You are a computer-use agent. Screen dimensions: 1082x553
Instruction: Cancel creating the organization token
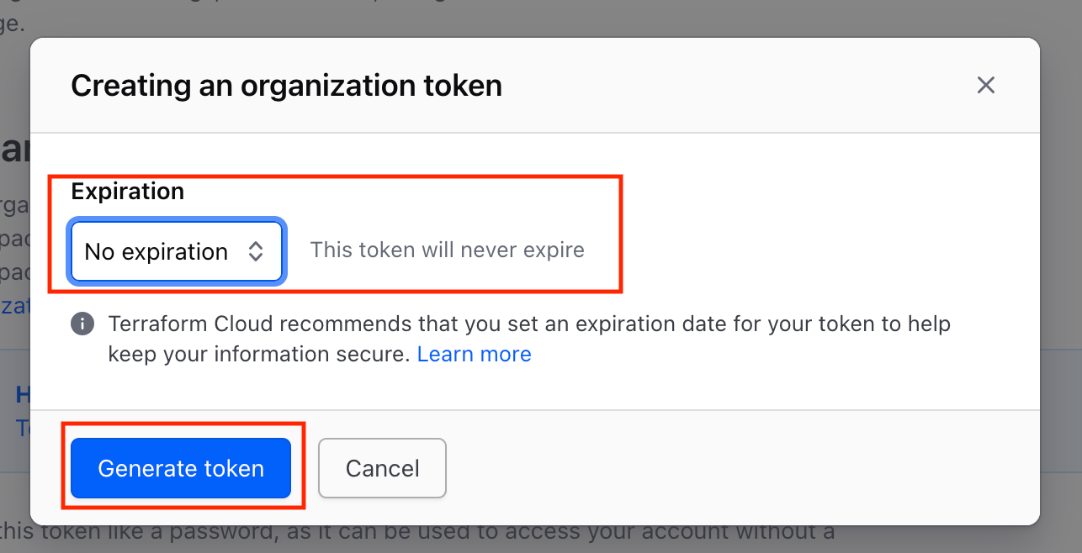pos(382,468)
